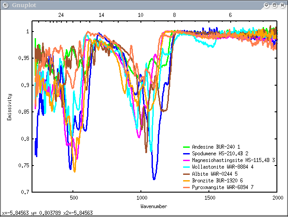Click the brown Albite legend line sample

click(186, 174)
